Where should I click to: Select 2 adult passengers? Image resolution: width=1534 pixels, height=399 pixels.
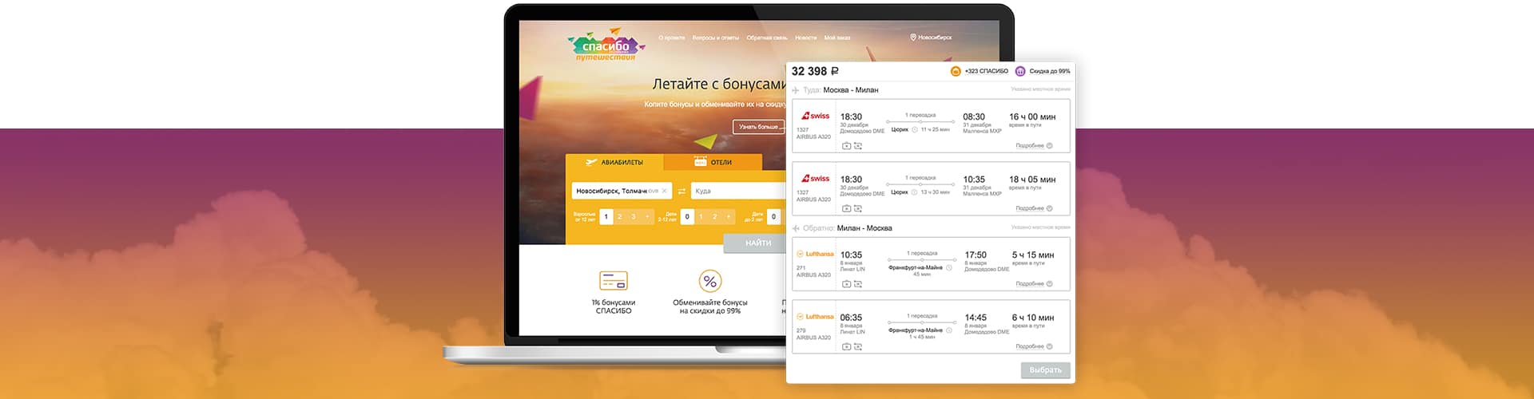pos(619,216)
